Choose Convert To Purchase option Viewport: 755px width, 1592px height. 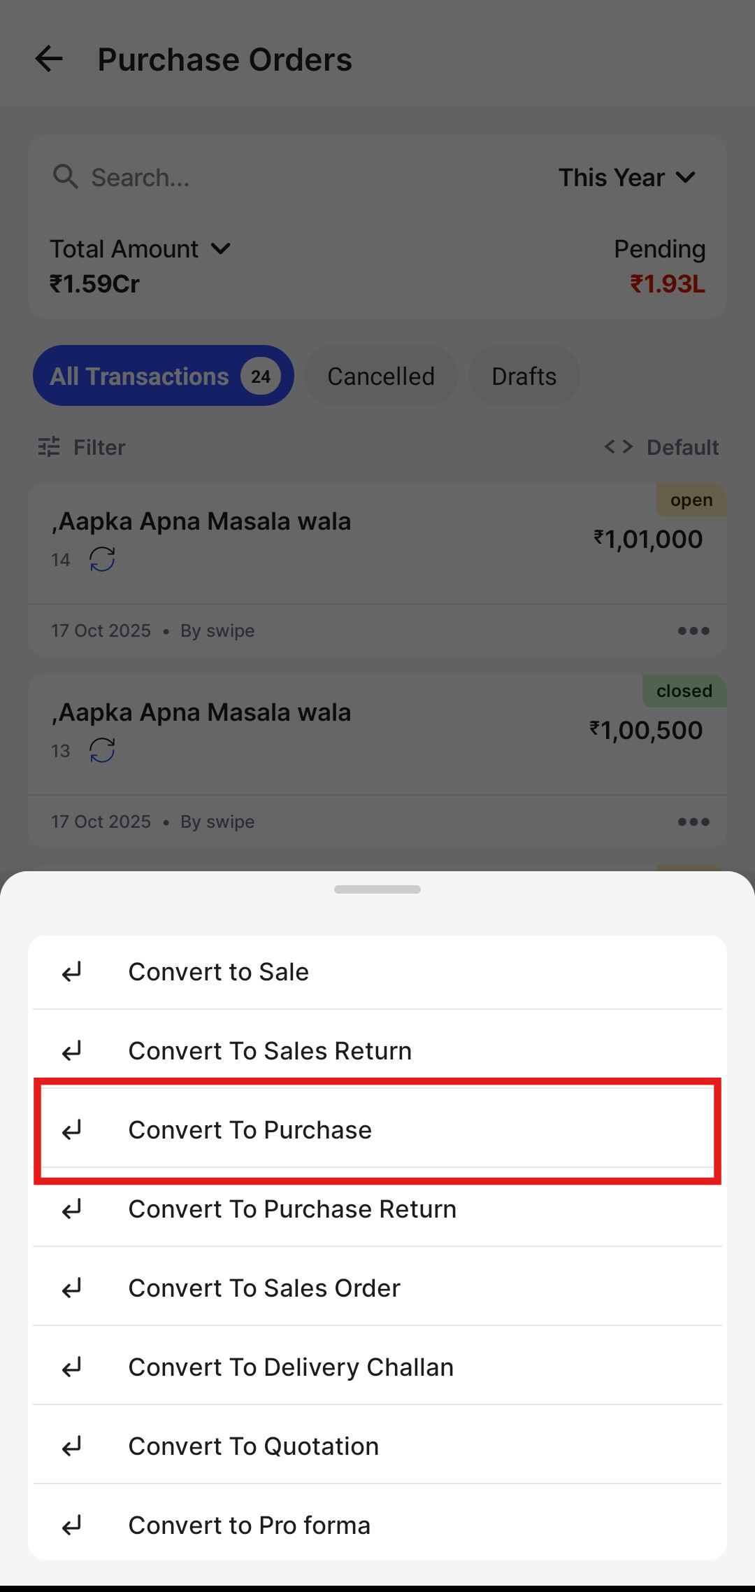[377, 1130]
